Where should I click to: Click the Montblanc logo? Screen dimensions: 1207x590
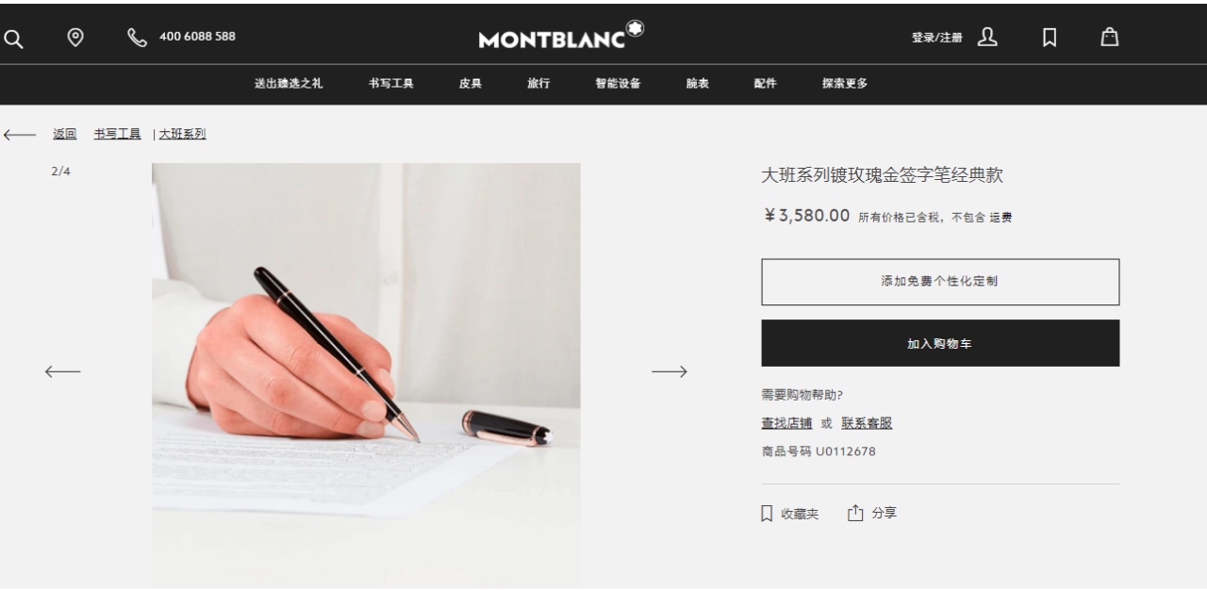pyautogui.click(x=562, y=36)
